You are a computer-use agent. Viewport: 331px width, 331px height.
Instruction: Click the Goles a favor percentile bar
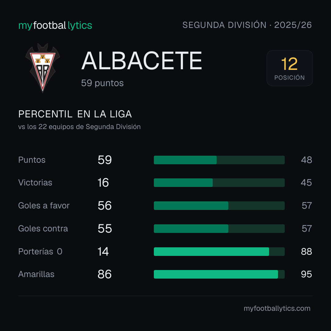(219, 206)
